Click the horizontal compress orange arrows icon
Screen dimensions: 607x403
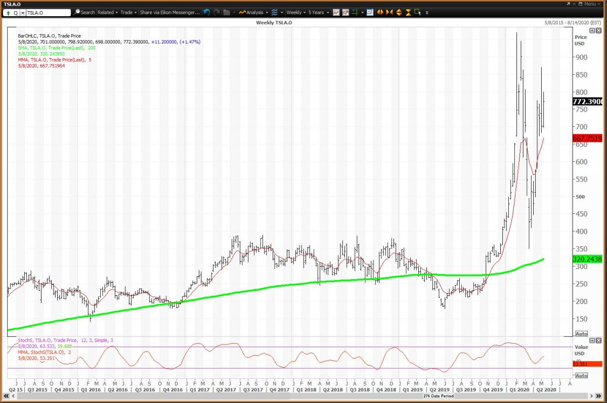point(389,12)
